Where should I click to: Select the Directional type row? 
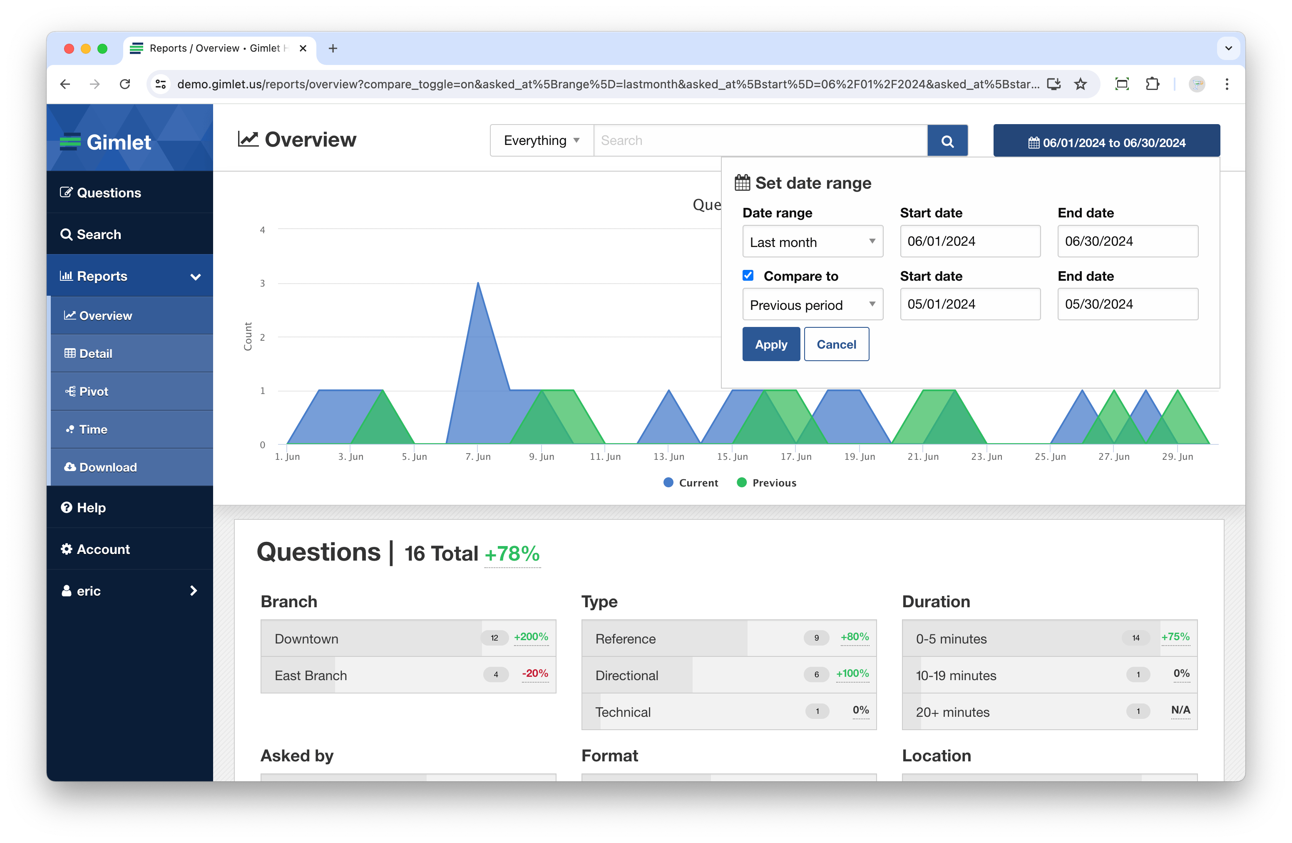(x=729, y=675)
